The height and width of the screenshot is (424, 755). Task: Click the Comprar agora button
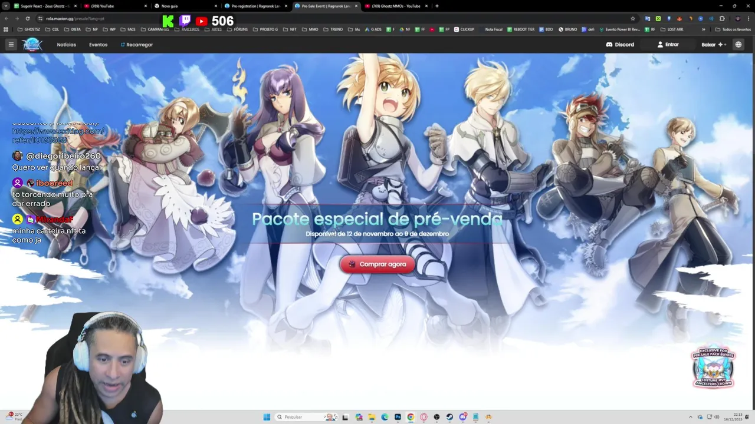pos(377,264)
